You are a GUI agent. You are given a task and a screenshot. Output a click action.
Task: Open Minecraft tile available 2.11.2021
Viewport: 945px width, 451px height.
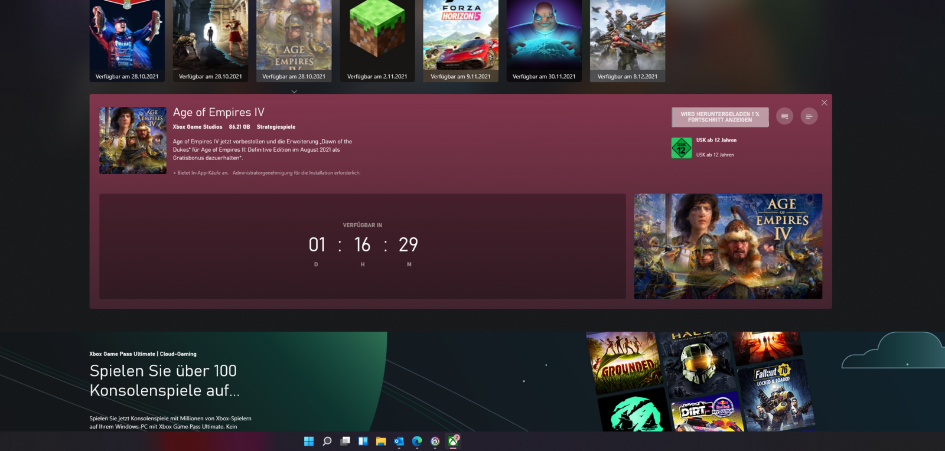point(377,41)
